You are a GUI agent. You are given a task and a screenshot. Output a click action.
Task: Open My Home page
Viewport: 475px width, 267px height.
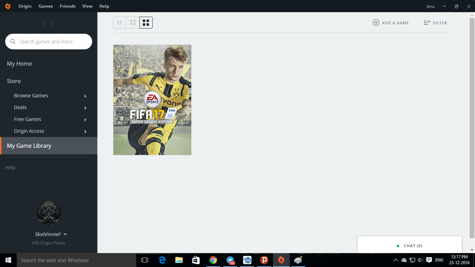click(19, 64)
